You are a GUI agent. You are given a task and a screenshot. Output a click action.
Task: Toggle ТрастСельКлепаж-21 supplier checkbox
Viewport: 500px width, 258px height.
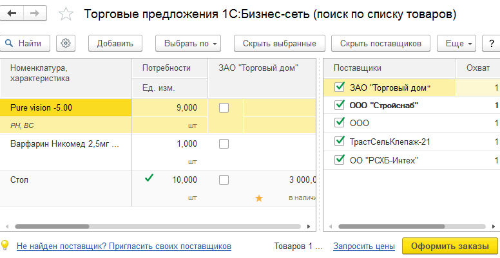(x=340, y=141)
